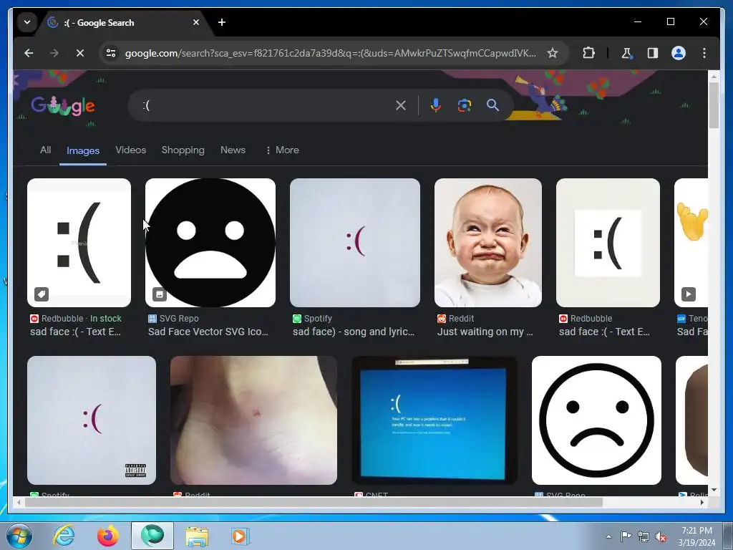Screen dimensions: 733x550
Task: Bookmark this page with the star icon
Action: pos(553,53)
